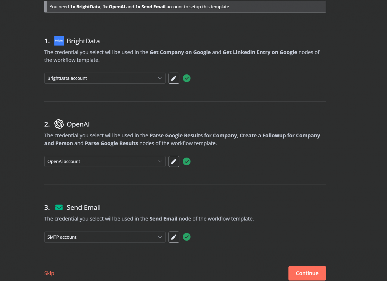This screenshot has height=281, width=387.
Task: Click the verified status indicator under BrightData
Action: (x=186, y=78)
